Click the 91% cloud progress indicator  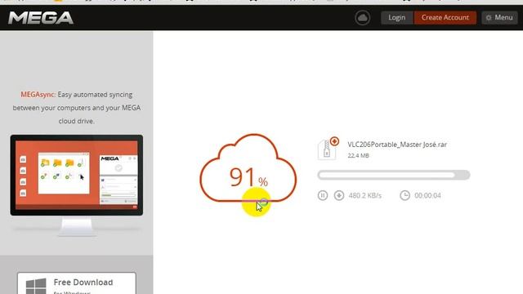248,168
